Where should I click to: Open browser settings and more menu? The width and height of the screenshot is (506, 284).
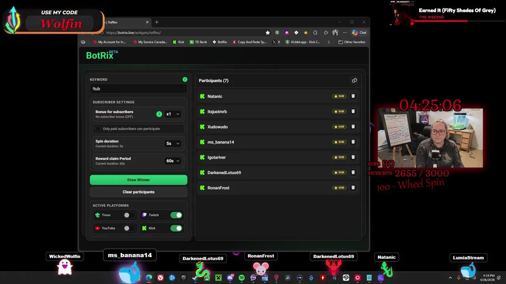[345, 33]
